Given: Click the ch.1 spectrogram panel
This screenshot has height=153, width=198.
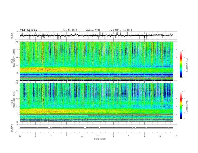Looking at the screenshot, I should [x=96, y=61].
